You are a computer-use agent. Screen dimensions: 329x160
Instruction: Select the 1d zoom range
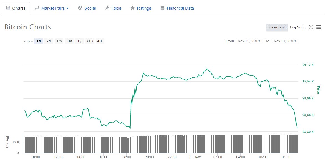39,41
